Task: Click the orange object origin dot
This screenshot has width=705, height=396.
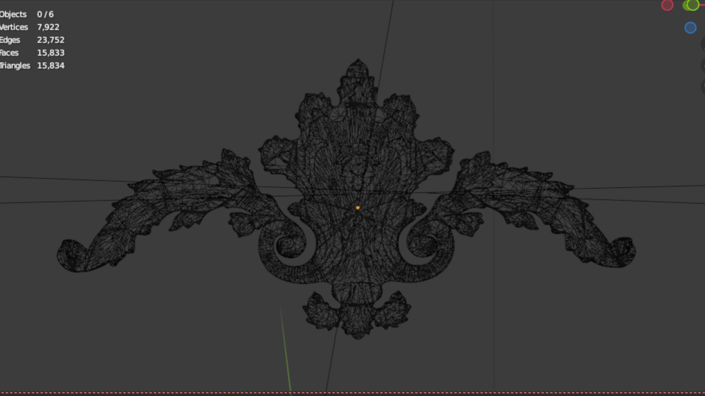Action: pos(358,208)
